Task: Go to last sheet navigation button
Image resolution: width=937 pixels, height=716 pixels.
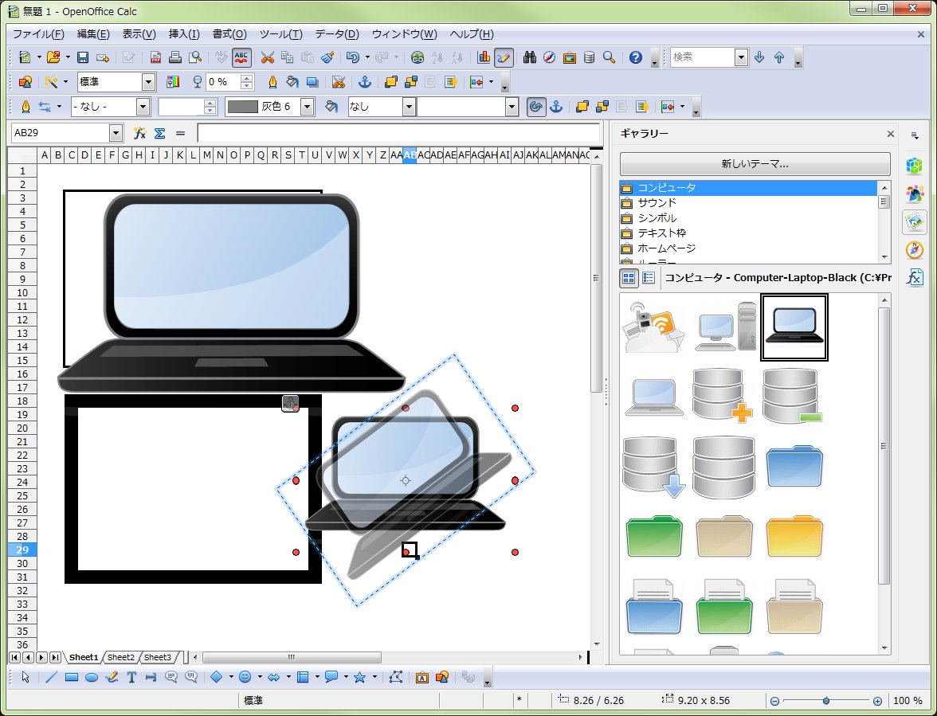Action: (55, 658)
